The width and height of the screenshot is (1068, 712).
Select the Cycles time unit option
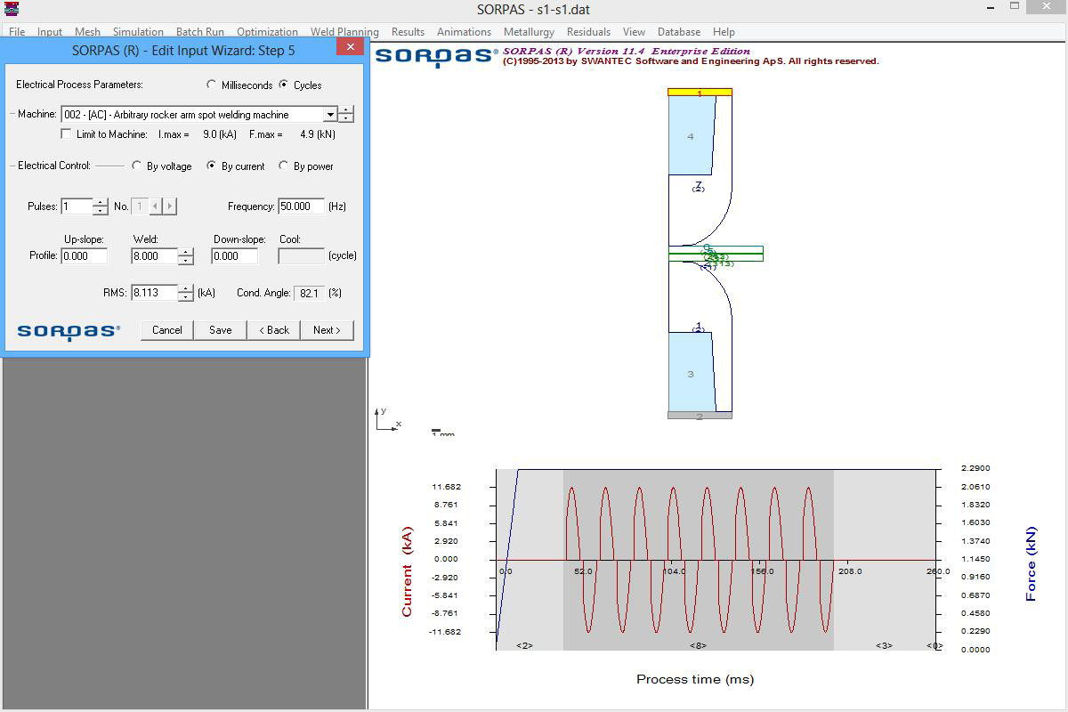point(284,85)
